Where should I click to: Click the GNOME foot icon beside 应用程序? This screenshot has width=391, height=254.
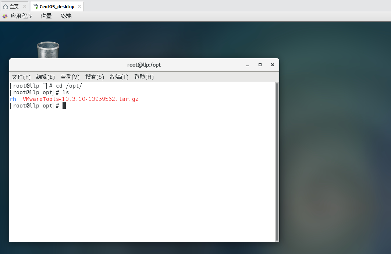coord(5,16)
